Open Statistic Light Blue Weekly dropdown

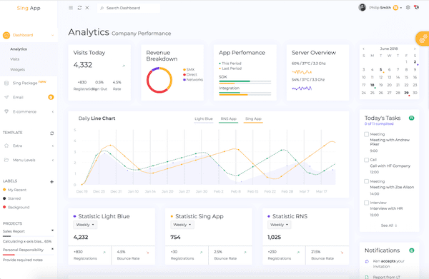coord(85,225)
